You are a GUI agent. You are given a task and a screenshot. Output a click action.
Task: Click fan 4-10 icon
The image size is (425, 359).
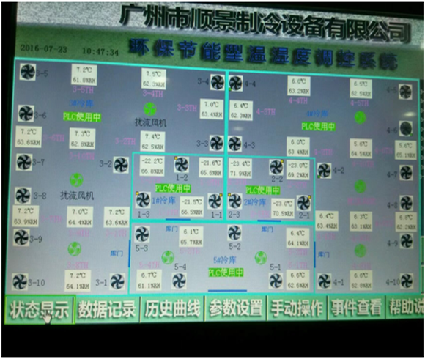tap(407, 281)
